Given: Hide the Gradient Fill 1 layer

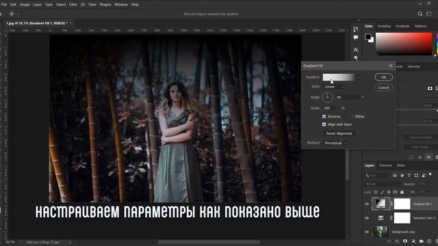Looking at the screenshot, I should pyautogui.click(x=367, y=204).
